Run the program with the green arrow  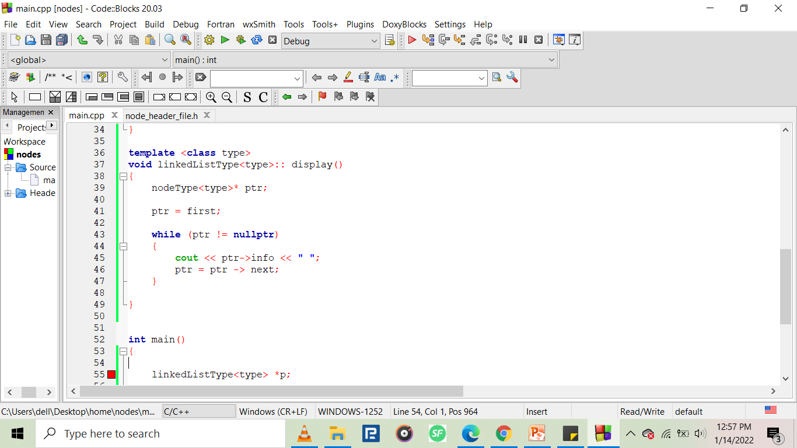pyautogui.click(x=225, y=40)
